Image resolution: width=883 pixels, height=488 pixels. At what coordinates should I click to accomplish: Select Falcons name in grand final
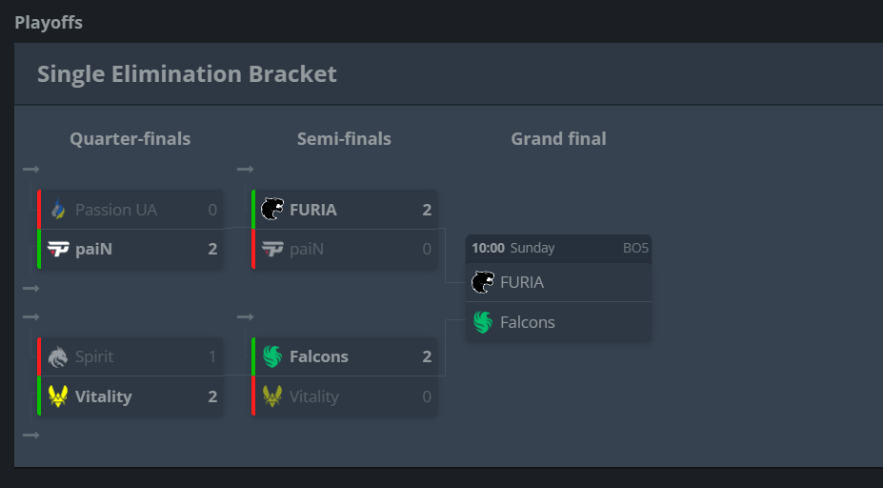pyautogui.click(x=528, y=322)
